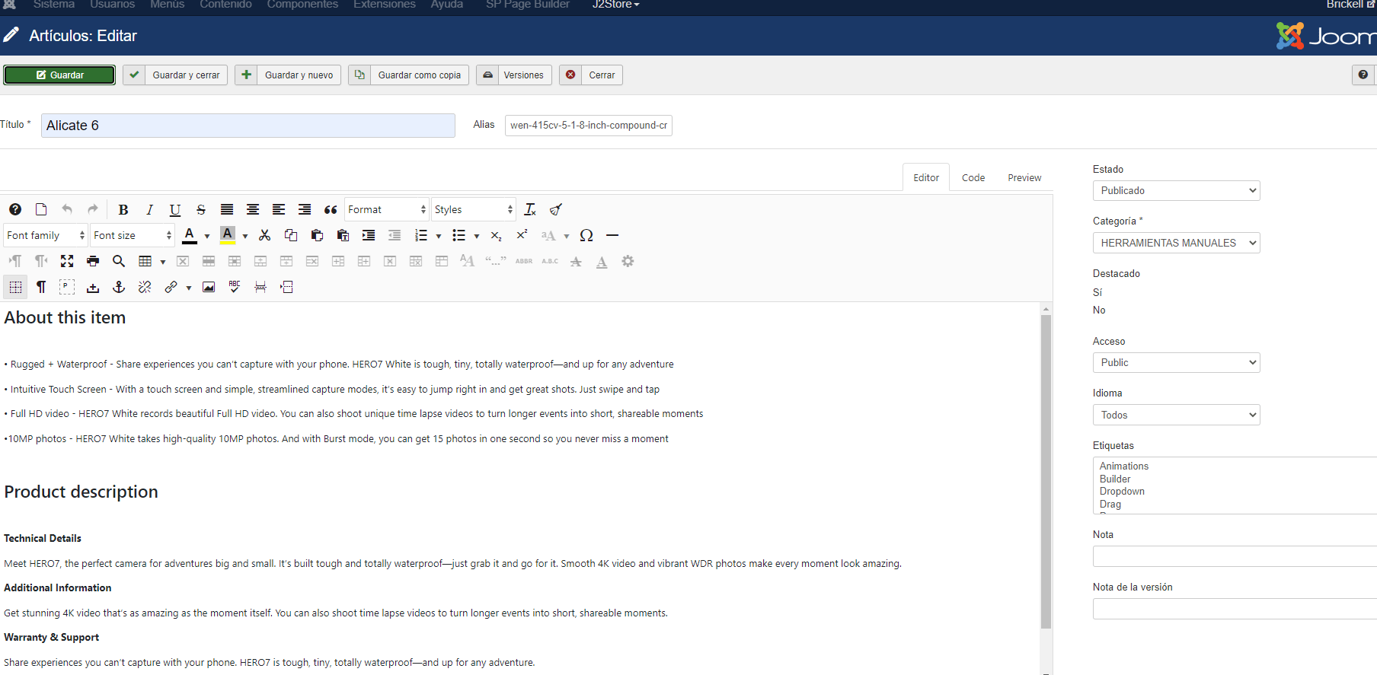Open Versiones button

coord(514,75)
